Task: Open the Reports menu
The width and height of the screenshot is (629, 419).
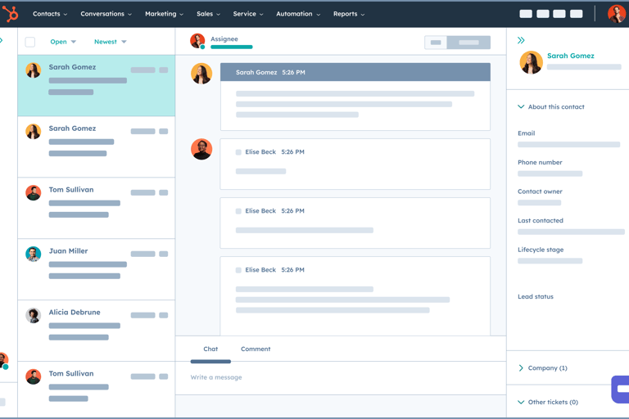Action: coord(349,14)
